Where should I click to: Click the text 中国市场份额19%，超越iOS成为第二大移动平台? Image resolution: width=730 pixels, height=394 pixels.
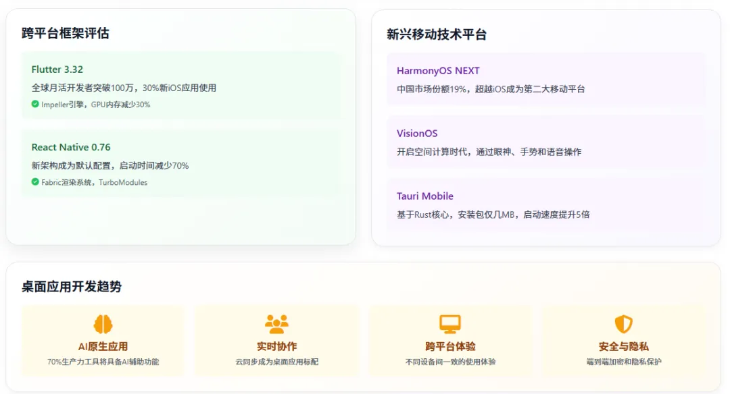[x=491, y=89]
